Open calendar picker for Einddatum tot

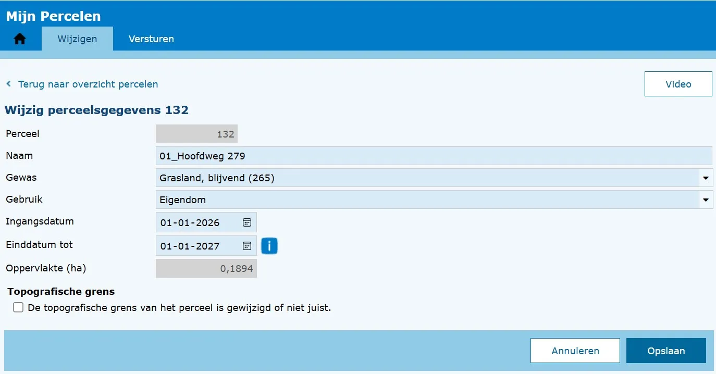click(x=247, y=246)
